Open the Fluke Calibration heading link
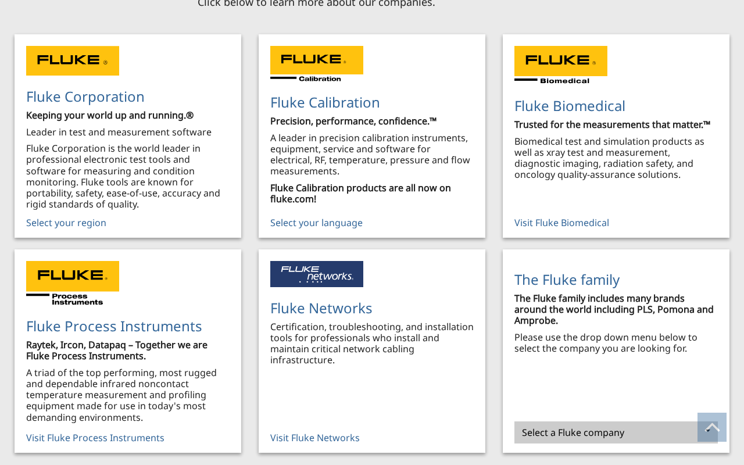This screenshot has height=465, width=744. [x=325, y=102]
